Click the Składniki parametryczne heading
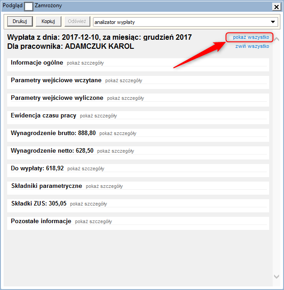284x290 pixels. [47, 186]
